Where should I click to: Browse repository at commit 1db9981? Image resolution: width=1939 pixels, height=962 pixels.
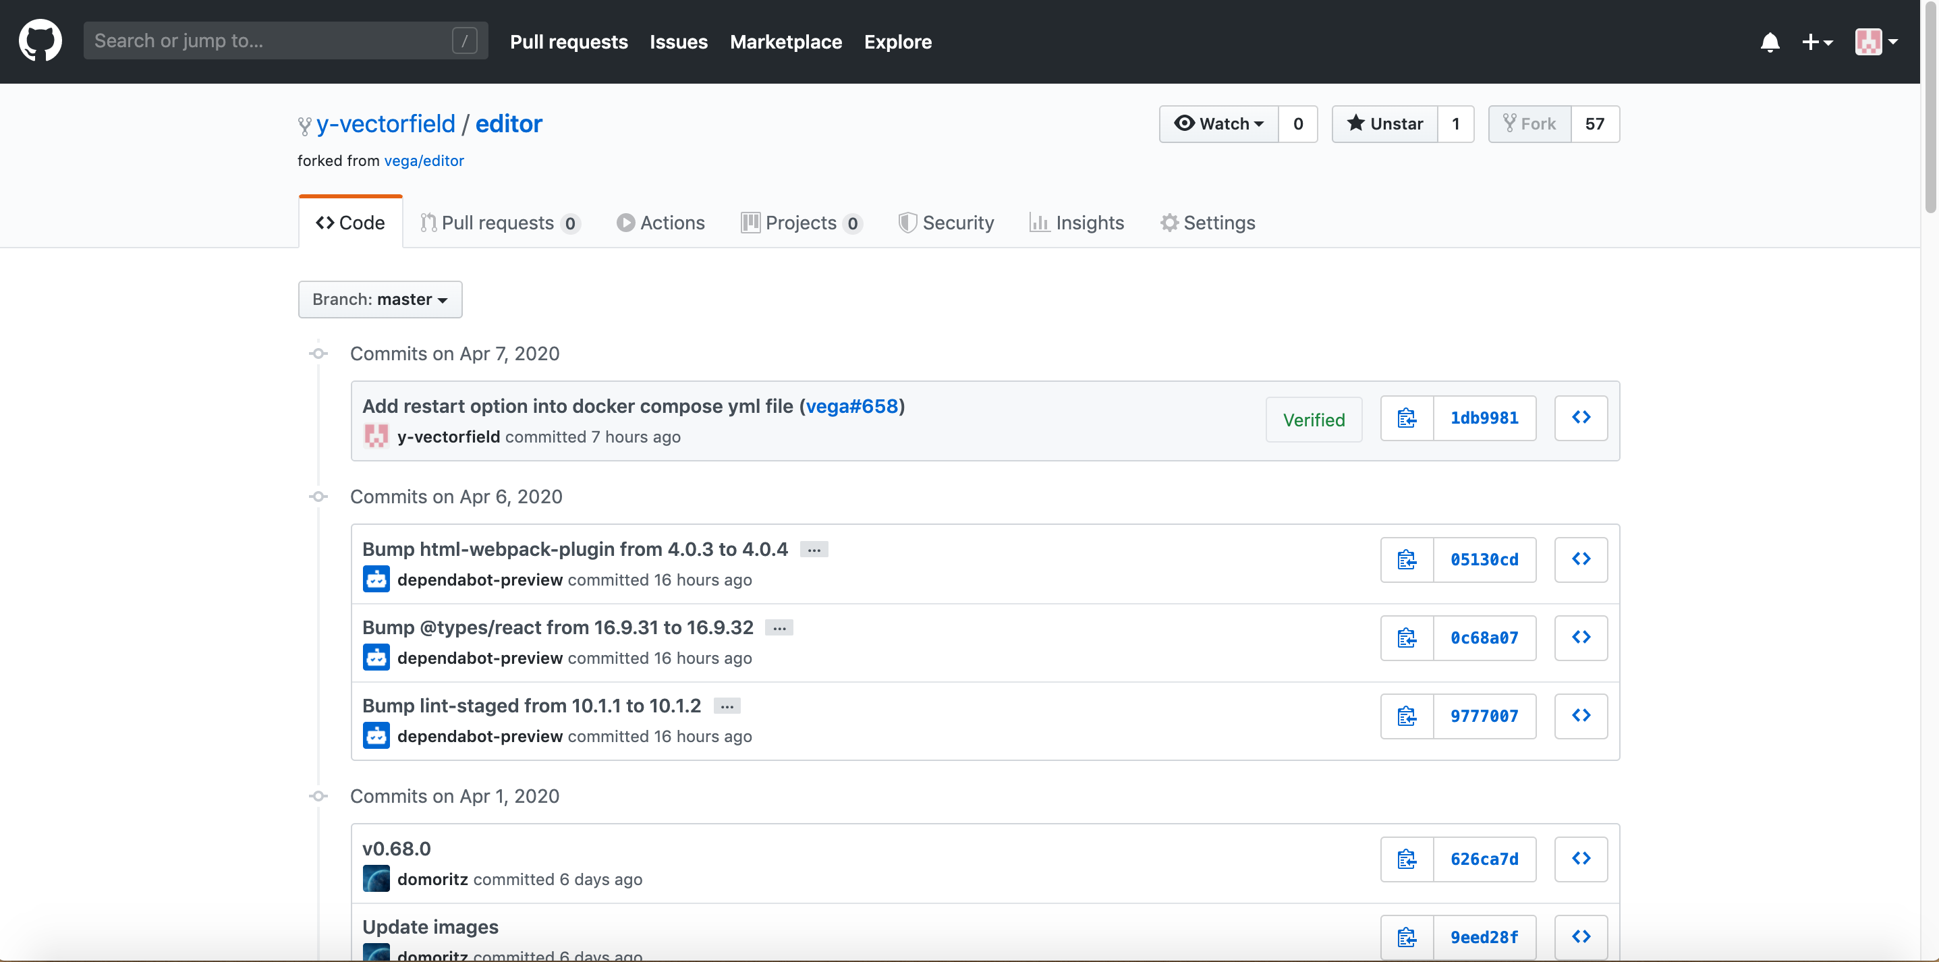pos(1581,418)
